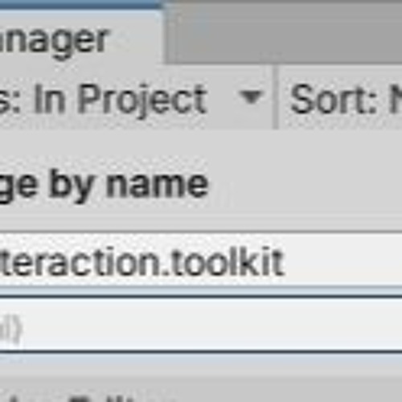Click the empty tab strip beside Package Manager
This screenshot has height=402, width=402.
(284, 34)
